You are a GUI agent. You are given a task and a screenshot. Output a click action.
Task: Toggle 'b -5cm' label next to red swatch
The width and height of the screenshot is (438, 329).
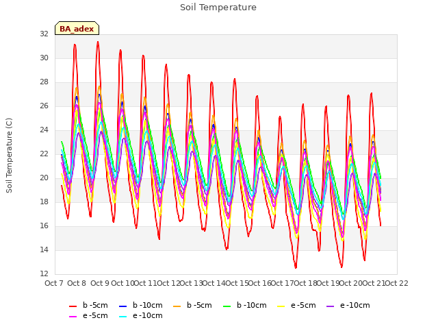pos(95,305)
